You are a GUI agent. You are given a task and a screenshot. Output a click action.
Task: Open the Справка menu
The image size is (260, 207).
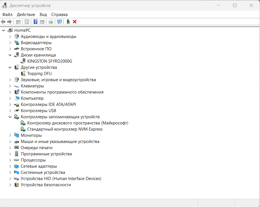coord(59,15)
